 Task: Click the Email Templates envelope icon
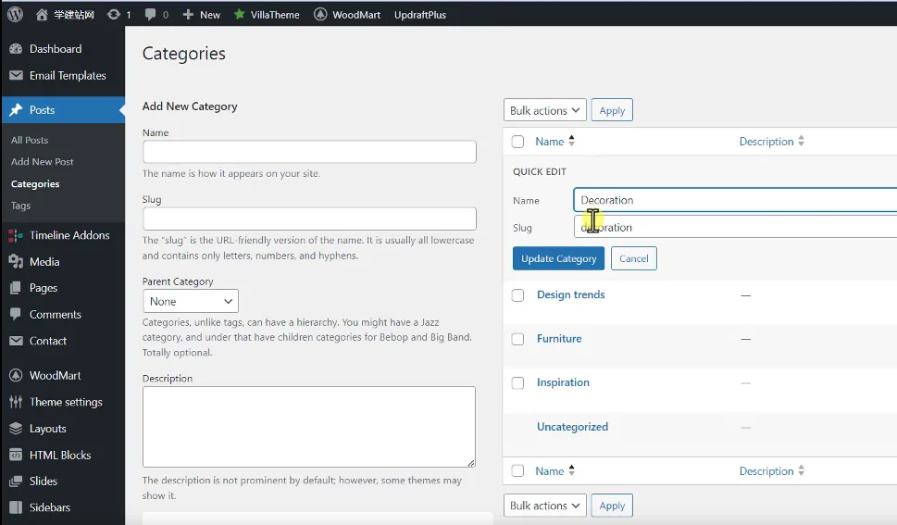click(x=16, y=76)
